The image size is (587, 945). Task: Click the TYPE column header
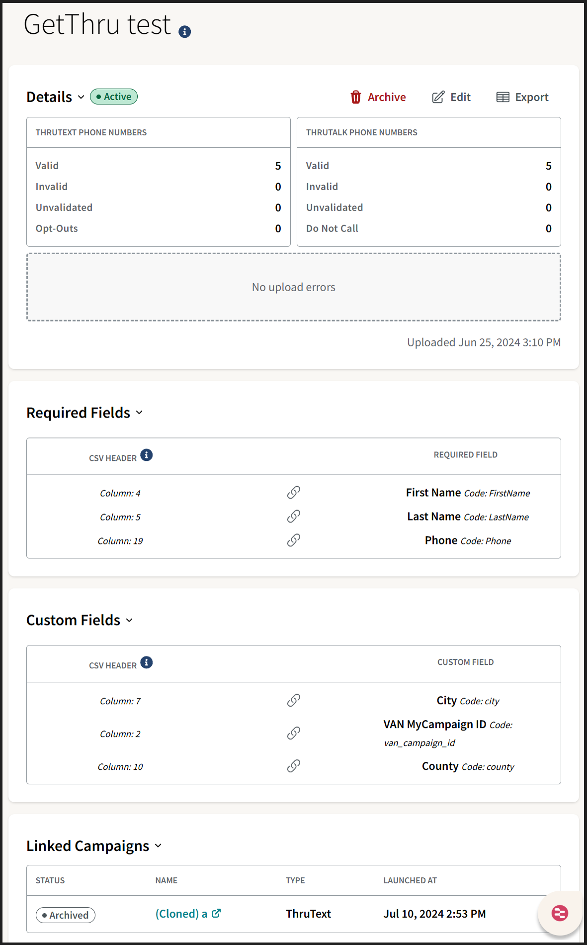click(x=295, y=880)
